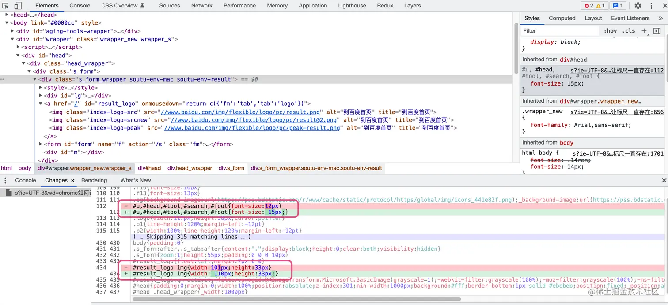
Task: Open the Event Listeners tab
Action: [630, 18]
